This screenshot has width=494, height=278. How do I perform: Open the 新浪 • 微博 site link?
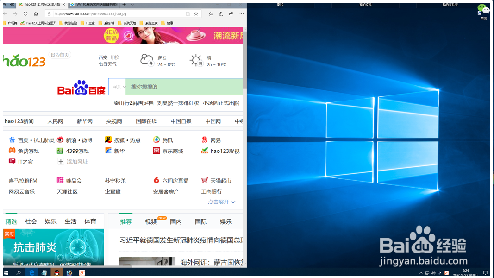coord(75,140)
